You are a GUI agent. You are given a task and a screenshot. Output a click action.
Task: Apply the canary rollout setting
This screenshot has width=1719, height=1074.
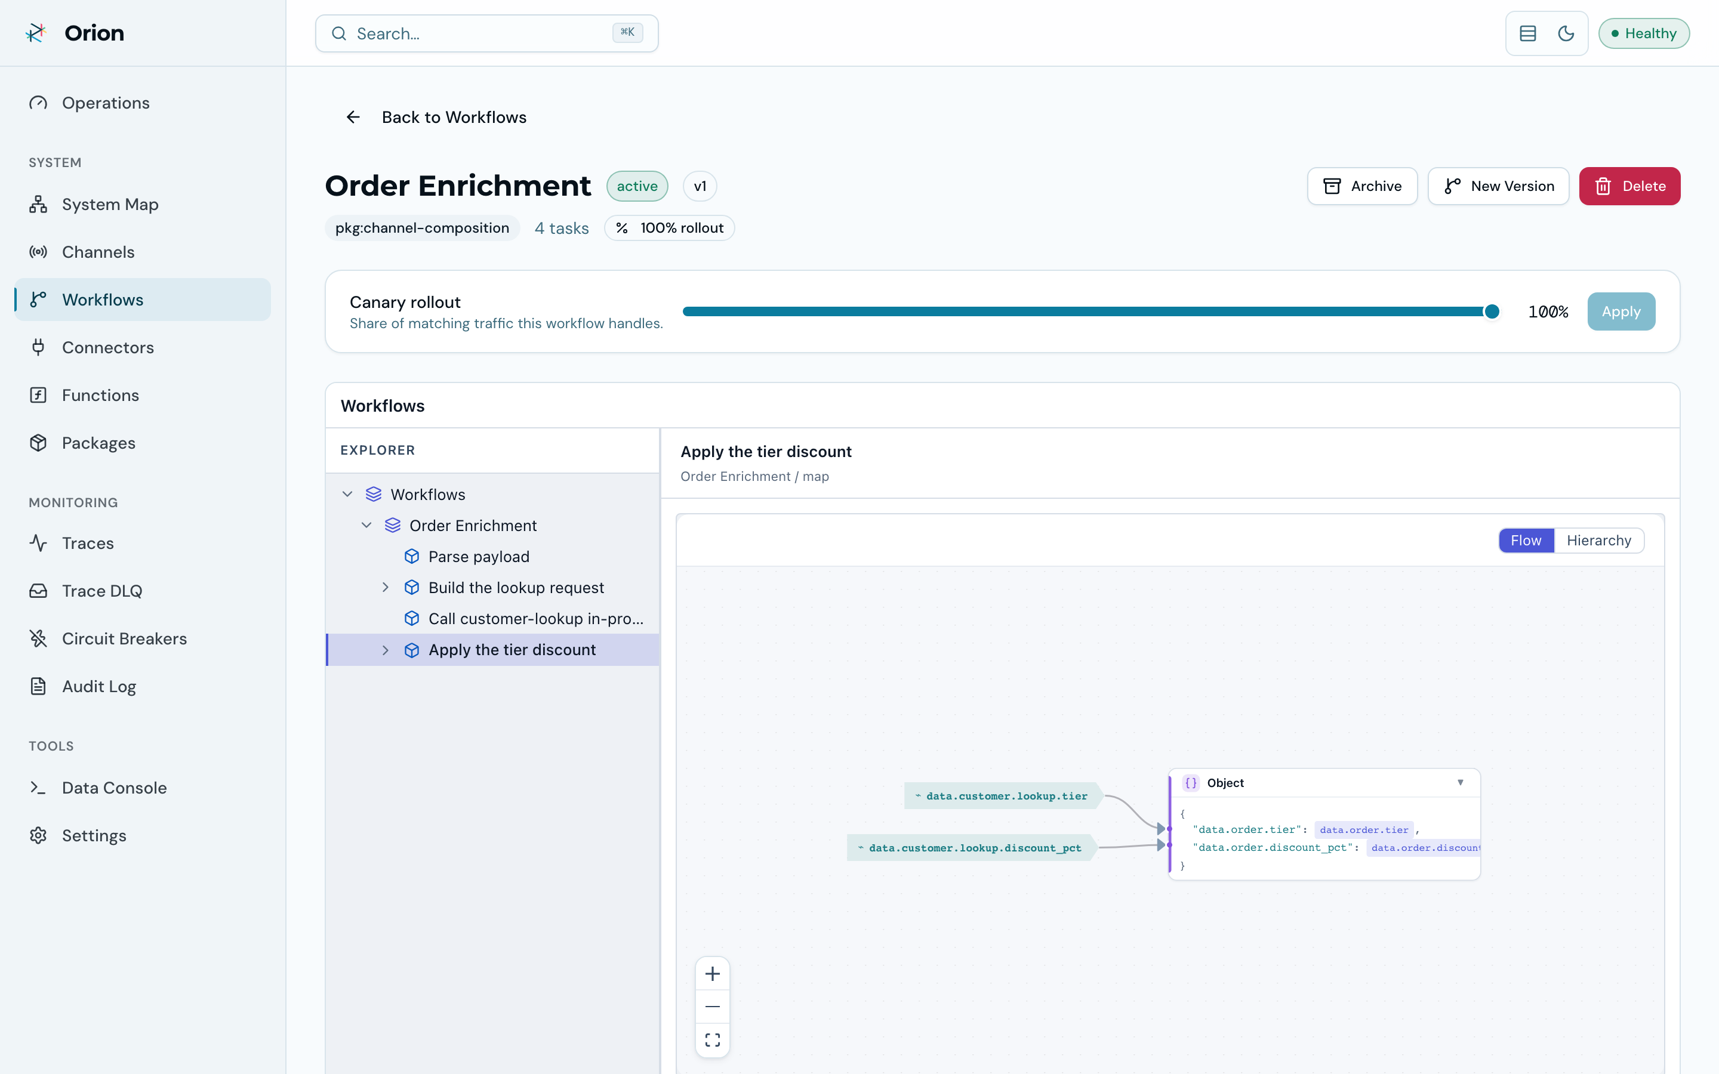tap(1621, 311)
